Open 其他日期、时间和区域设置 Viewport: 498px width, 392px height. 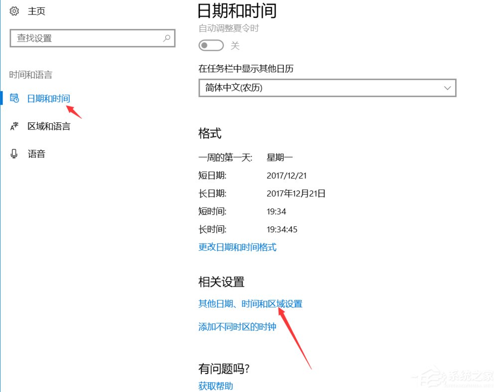(250, 303)
